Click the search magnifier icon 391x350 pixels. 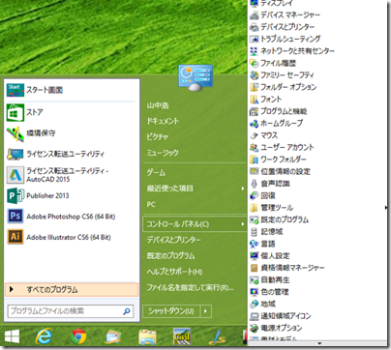click(x=127, y=311)
